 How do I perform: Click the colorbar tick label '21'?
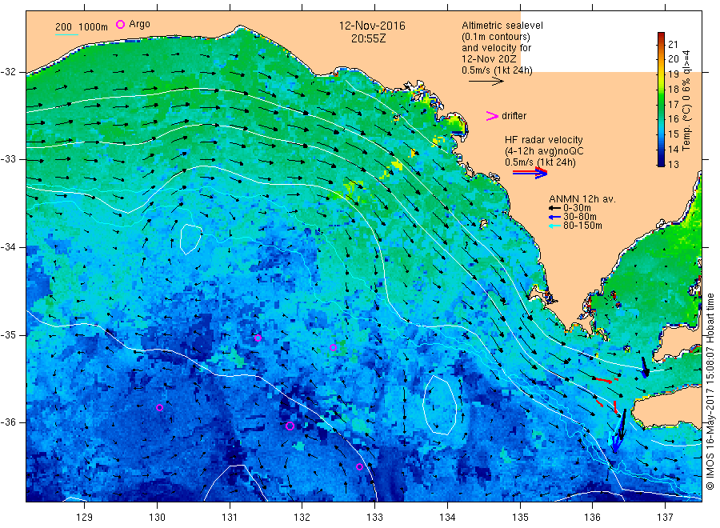673,44
